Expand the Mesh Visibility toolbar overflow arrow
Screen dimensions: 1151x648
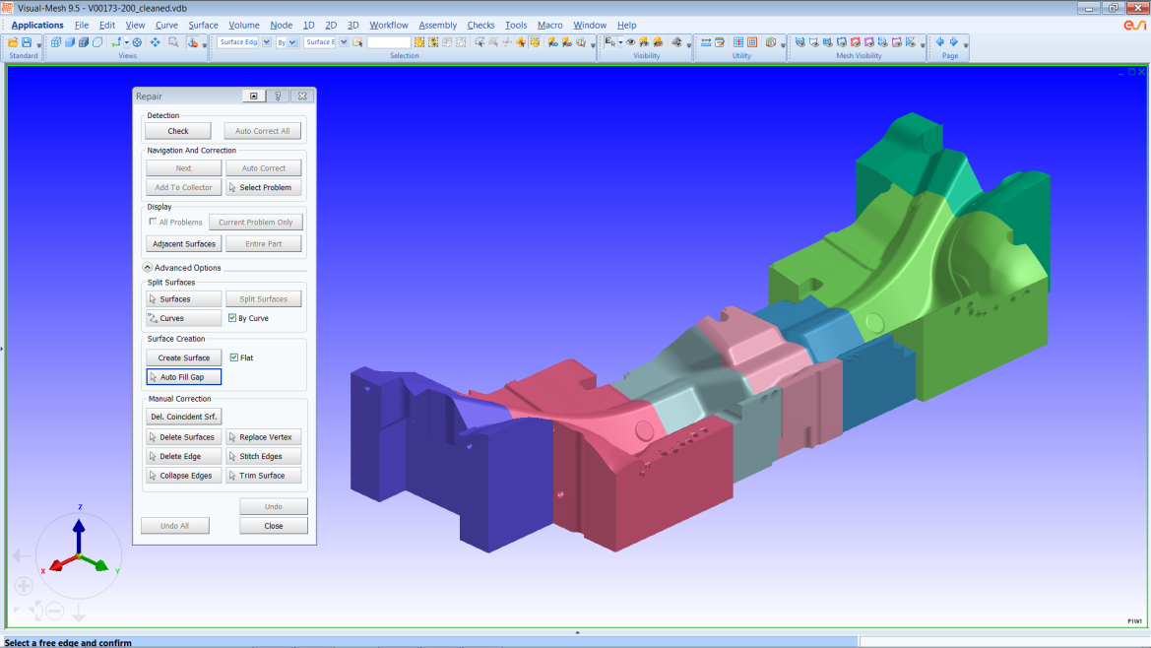(x=923, y=44)
